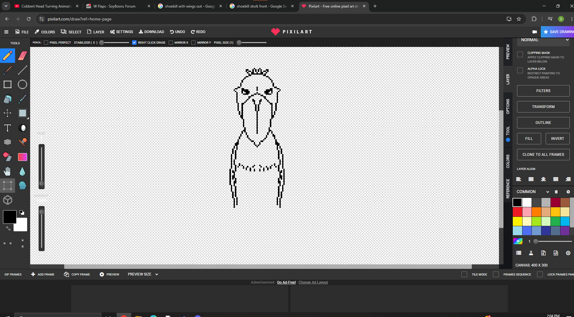Click the Pixel Size slider handle
The image size is (574, 317).
239,43
